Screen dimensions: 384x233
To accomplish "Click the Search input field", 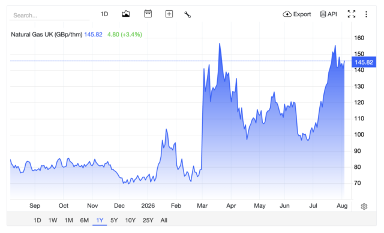I will [x=49, y=16].
